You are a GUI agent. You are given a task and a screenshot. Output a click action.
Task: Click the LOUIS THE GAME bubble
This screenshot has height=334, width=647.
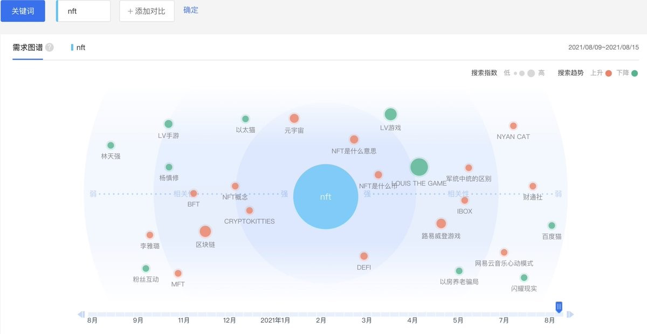coord(419,167)
